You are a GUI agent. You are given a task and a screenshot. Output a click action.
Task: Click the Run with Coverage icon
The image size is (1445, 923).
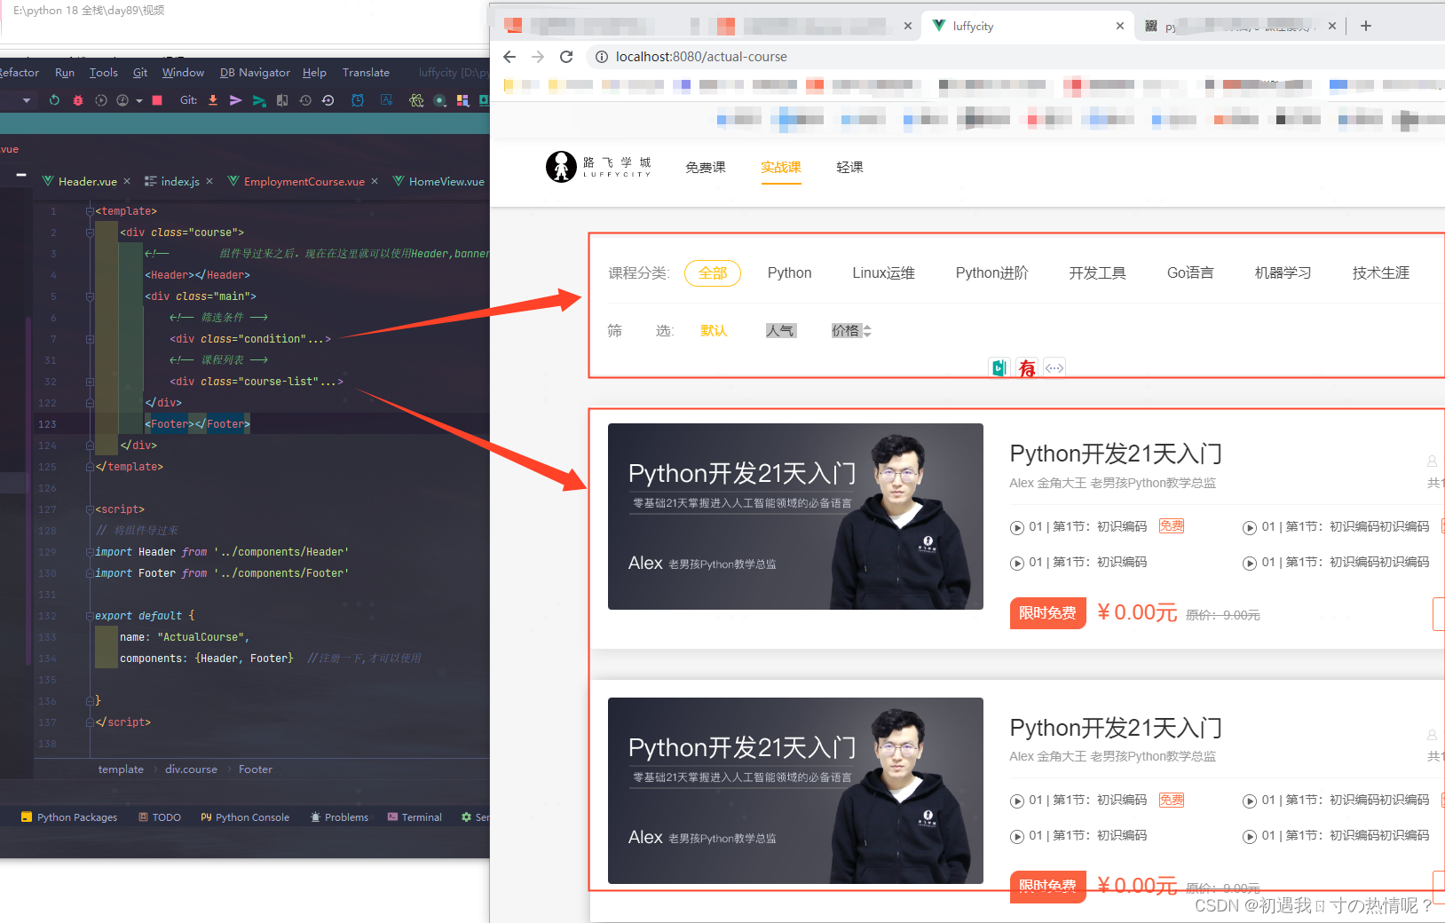tap(101, 100)
